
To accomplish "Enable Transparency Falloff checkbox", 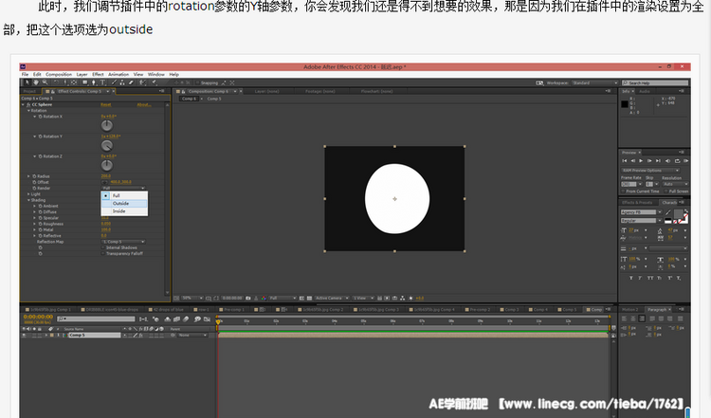I will tap(103, 253).
